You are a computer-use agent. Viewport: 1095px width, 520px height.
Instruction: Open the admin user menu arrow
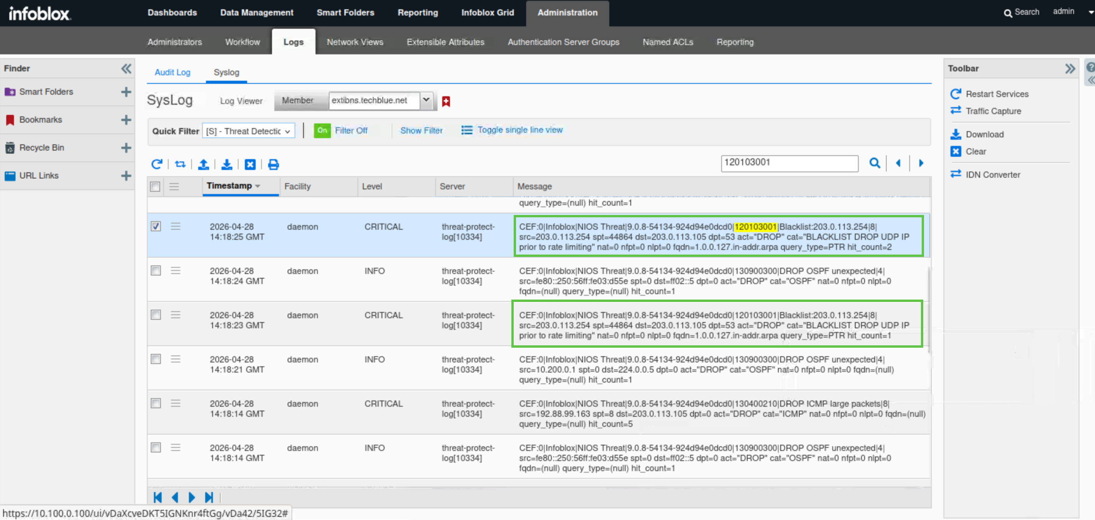pos(1091,12)
